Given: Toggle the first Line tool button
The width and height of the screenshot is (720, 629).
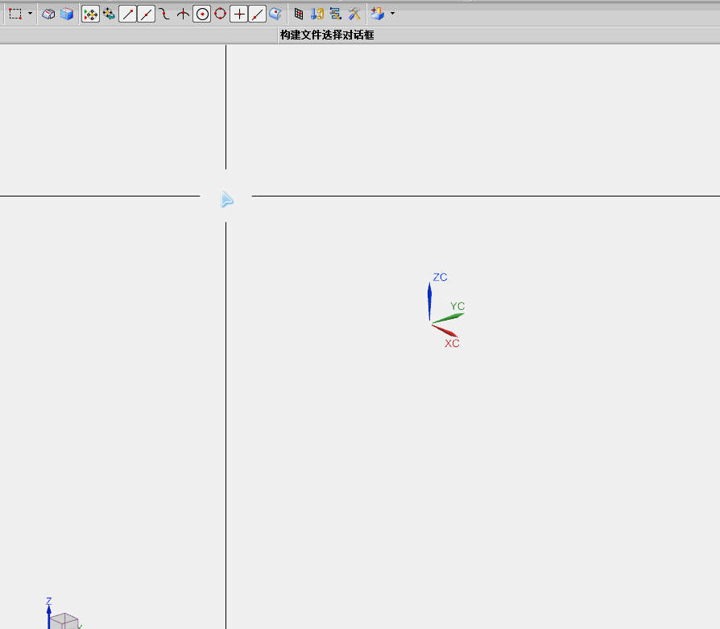Looking at the screenshot, I should click(x=127, y=14).
